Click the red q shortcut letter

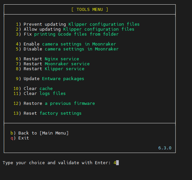(12, 138)
